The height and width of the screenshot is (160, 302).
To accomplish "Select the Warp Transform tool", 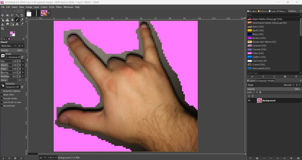I will tap(7, 20).
